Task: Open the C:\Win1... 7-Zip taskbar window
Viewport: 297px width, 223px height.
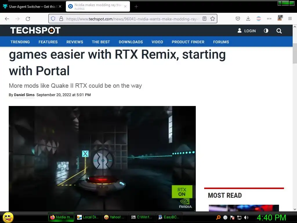Action: 142,217
